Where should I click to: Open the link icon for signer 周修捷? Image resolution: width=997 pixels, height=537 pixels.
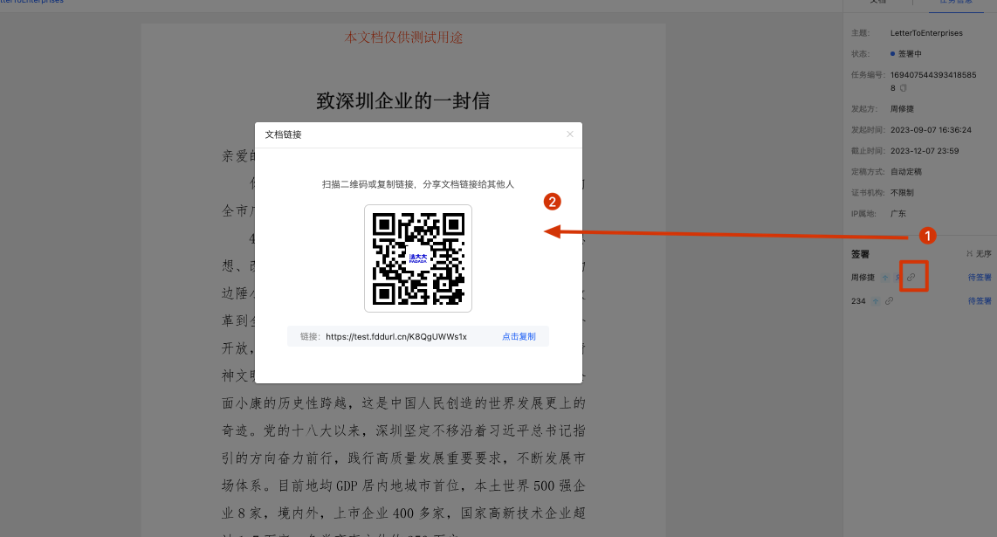(911, 278)
